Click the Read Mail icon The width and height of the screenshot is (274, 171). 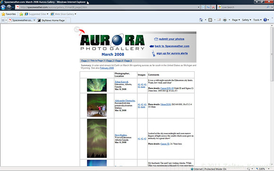click(x=219, y=20)
